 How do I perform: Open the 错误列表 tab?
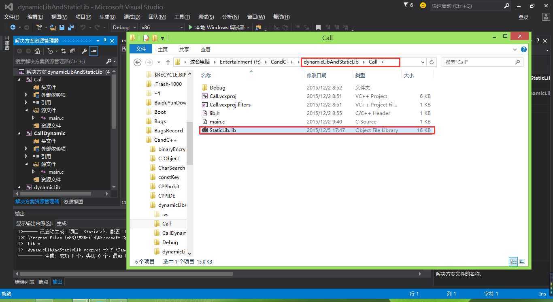point(25,282)
